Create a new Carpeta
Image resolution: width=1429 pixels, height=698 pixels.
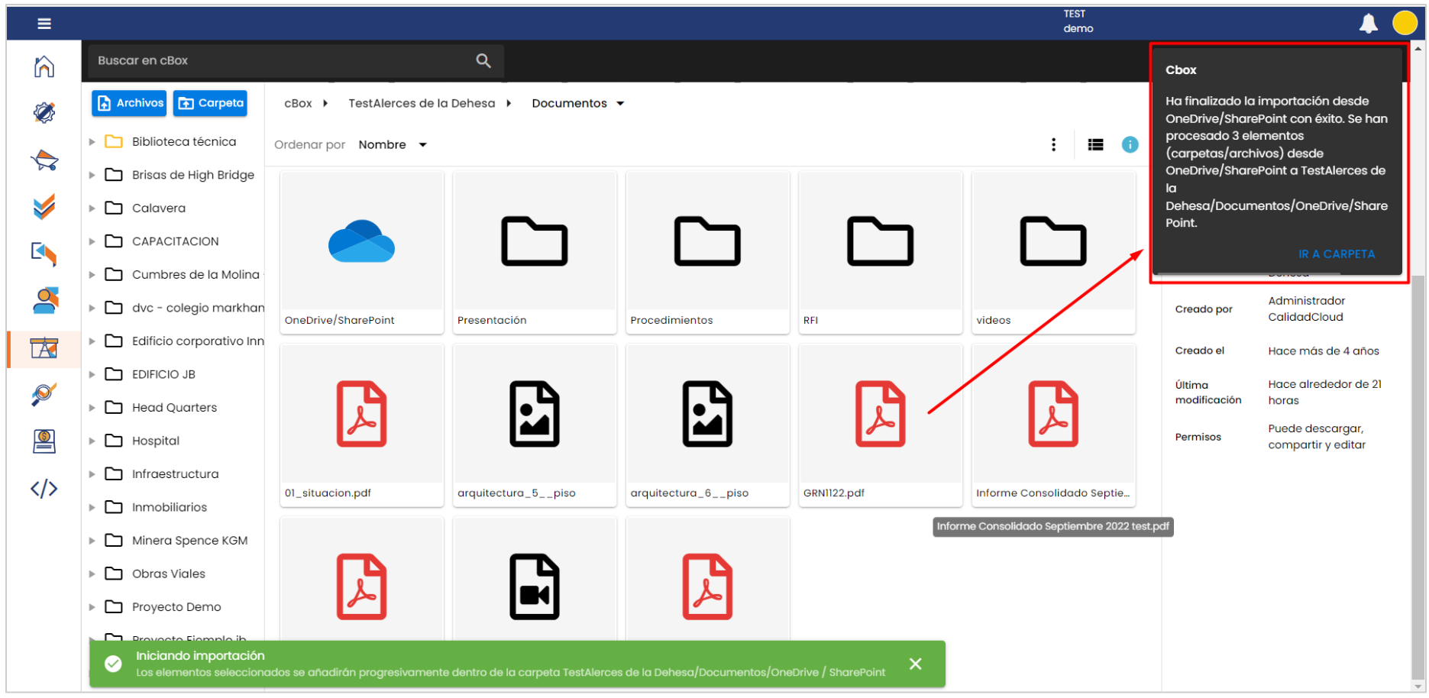[x=210, y=103]
